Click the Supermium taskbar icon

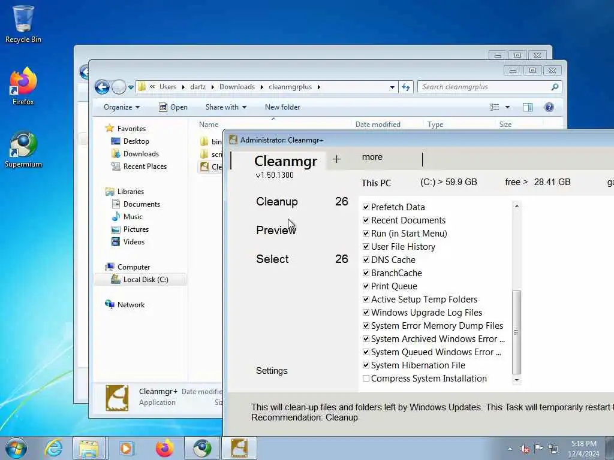202,448
